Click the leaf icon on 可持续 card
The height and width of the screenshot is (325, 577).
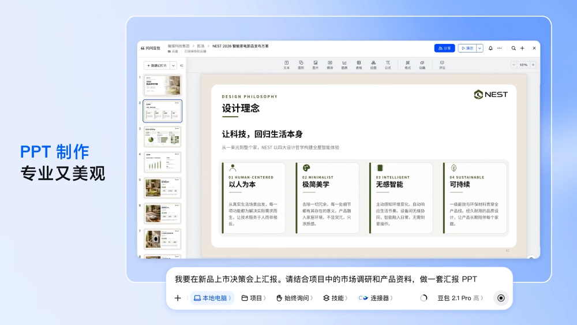tap(454, 168)
